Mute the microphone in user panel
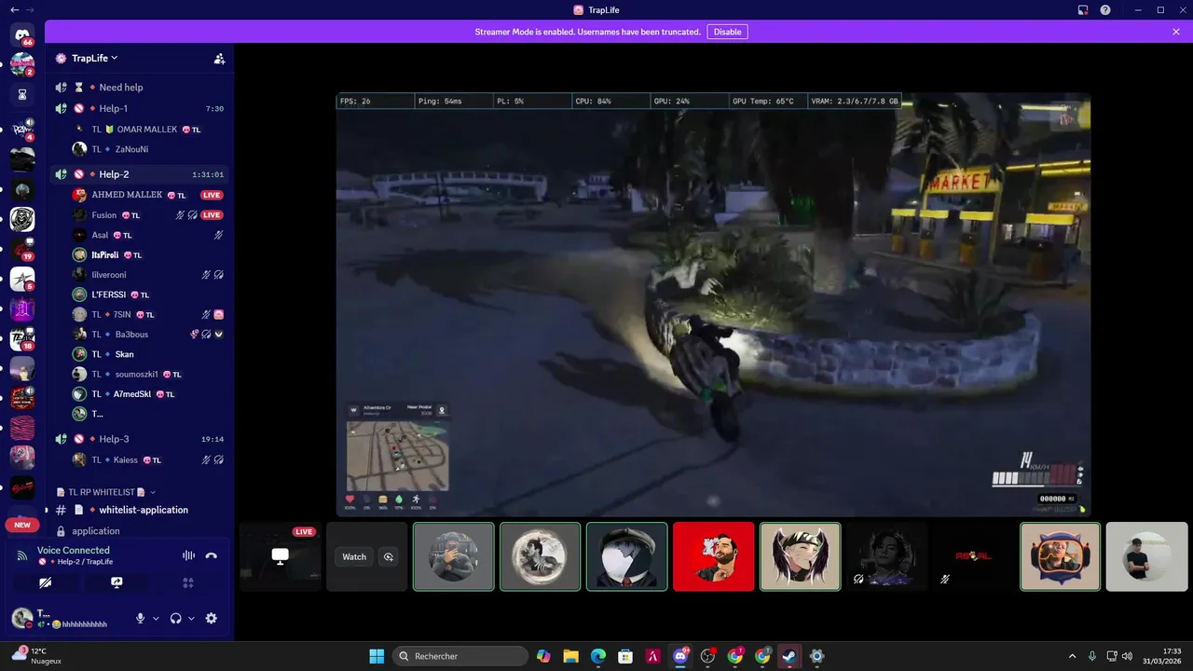Image resolution: width=1193 pixels, height=671 pixels. (141, 618)
